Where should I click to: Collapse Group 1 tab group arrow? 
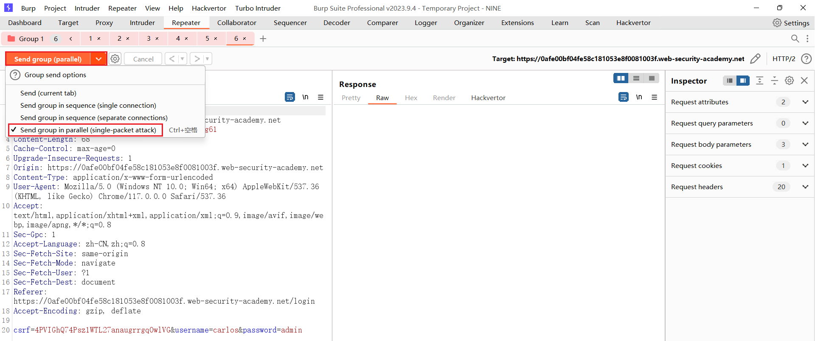click(x=71, y=39)
